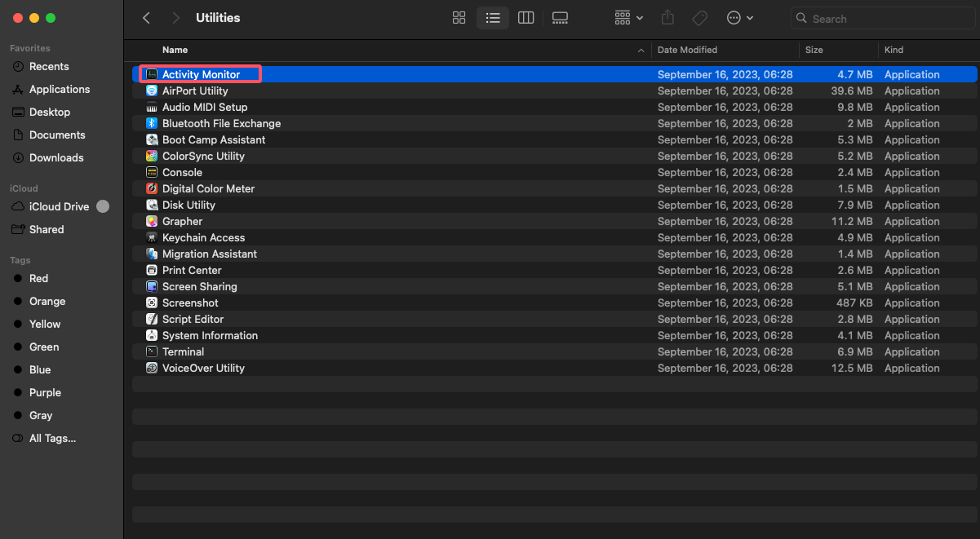Switch to icon grid view

(x=459, y=18)
